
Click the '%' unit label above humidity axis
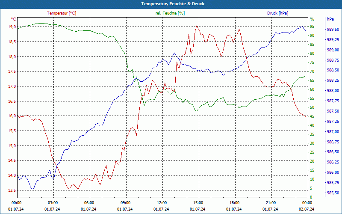tap(312, 19)
